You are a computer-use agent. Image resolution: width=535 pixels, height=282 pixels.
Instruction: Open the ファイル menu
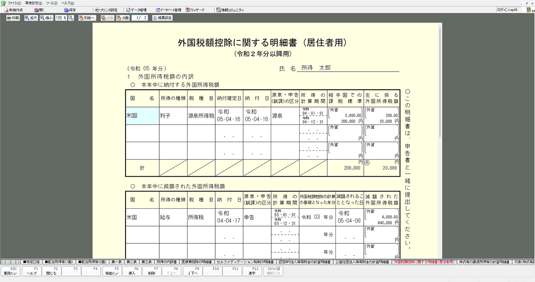tap(14, 3)
